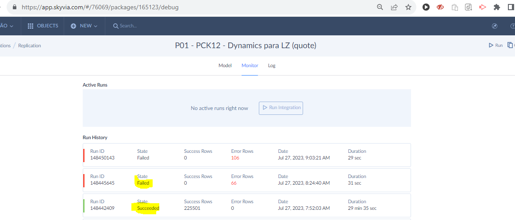Click the browser side panel icon
Image resolution: width=515 pixels, height=220 pixels.
pos(511,7)
